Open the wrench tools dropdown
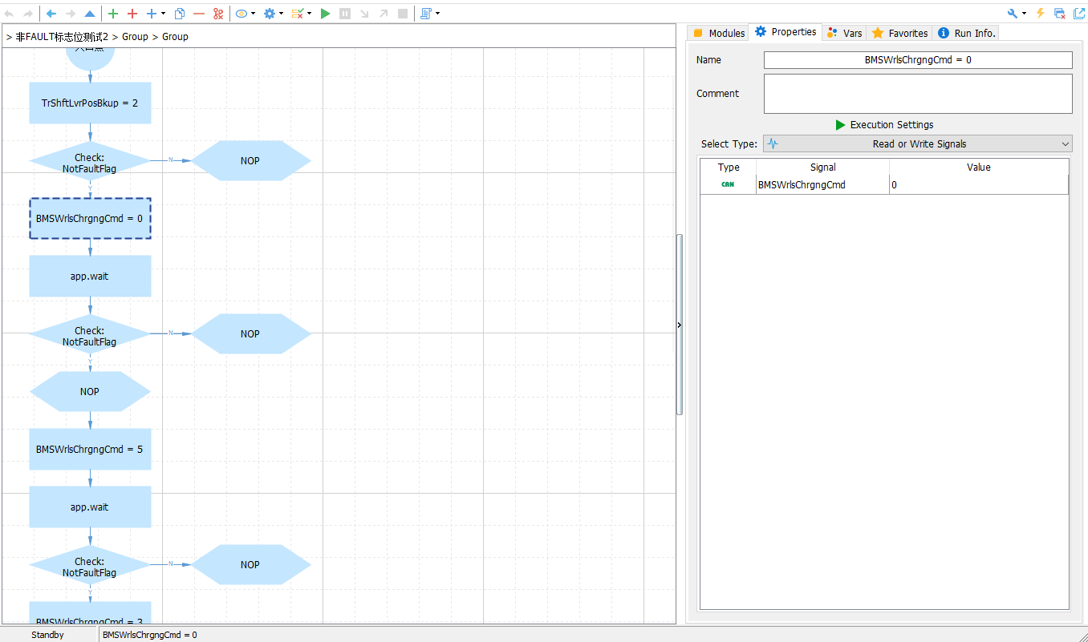 pos(1017,14)
